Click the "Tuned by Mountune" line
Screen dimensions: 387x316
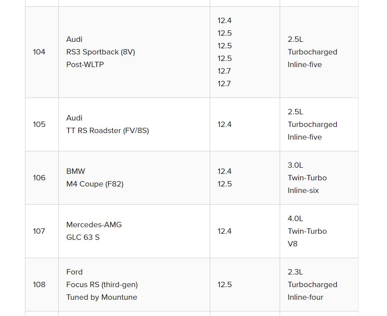pos(102,297)
